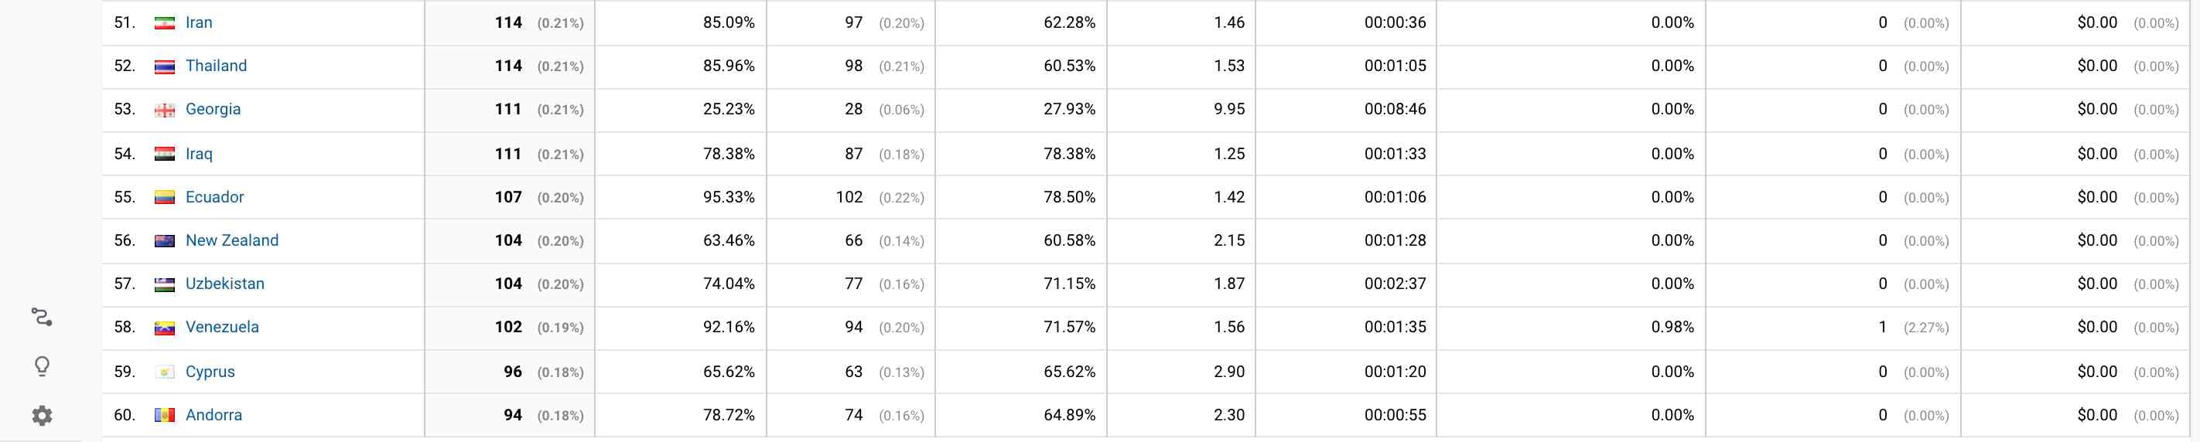The width and height of the screenshot is (2200, 442).
Task: Click the Thailand flag icon
Action: point(164,66)
